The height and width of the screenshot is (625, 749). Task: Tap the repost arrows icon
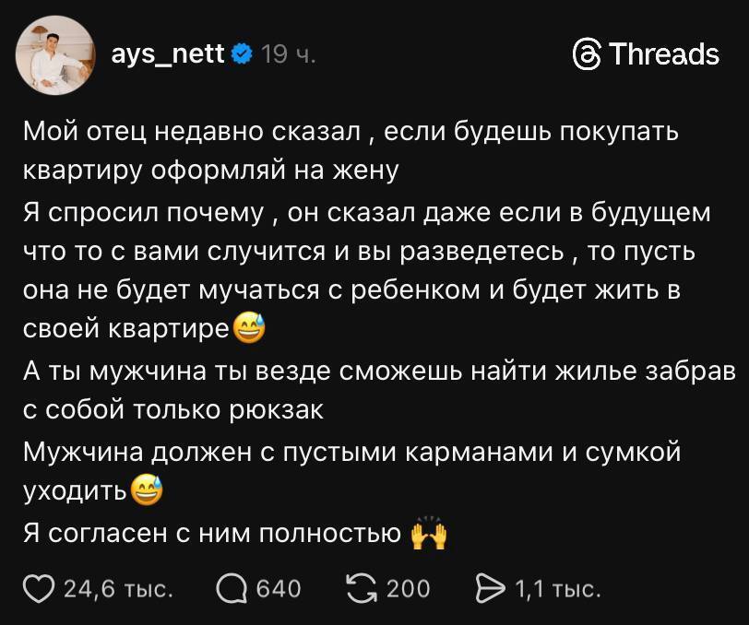[x=362, y=589]
